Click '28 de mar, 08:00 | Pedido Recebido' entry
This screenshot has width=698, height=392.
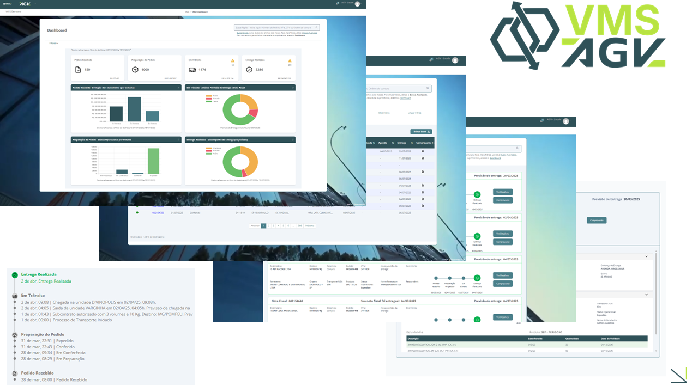(x=54, y=379)
